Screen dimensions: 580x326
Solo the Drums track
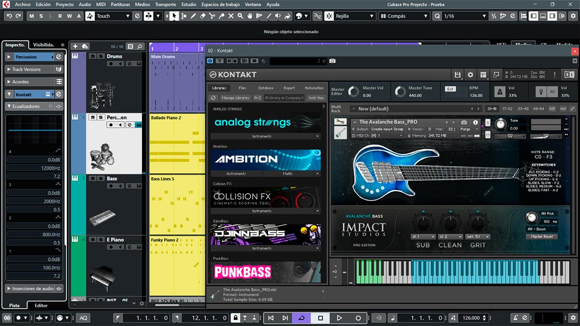tap(100, 57)
